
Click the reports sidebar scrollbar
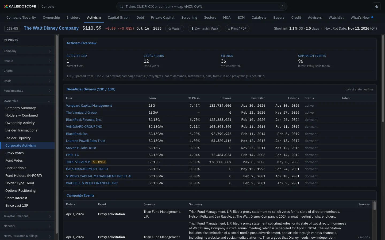pyautogui.click(x=57, y=134)
